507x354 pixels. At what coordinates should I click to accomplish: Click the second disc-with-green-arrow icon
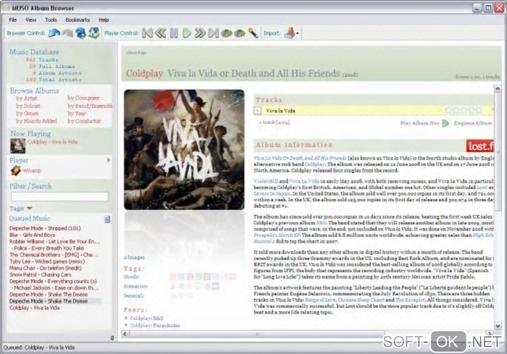tap(240, 33)
